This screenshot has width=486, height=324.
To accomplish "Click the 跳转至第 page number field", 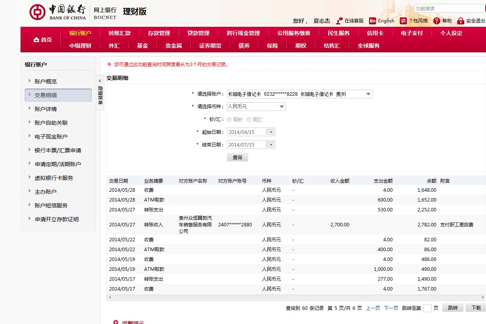I will 427,308.
